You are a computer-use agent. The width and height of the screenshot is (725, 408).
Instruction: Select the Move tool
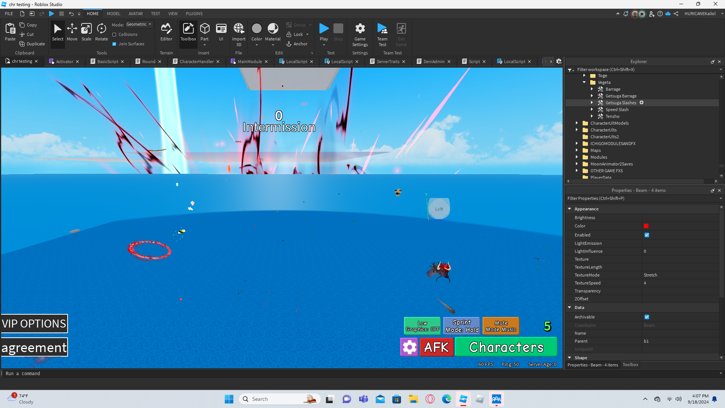point(72,32)
